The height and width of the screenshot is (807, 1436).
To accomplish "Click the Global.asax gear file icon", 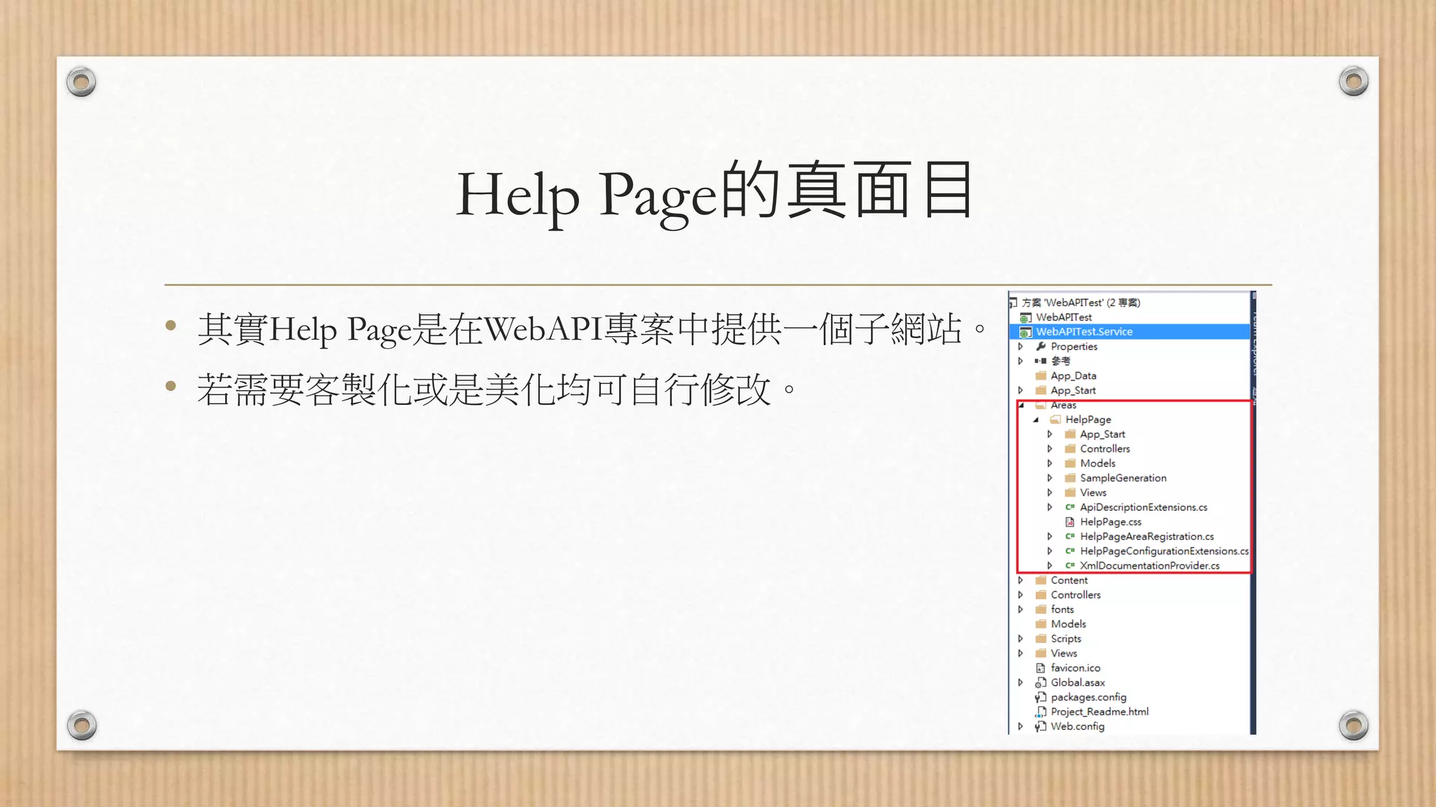I will tap(1041, 682).
